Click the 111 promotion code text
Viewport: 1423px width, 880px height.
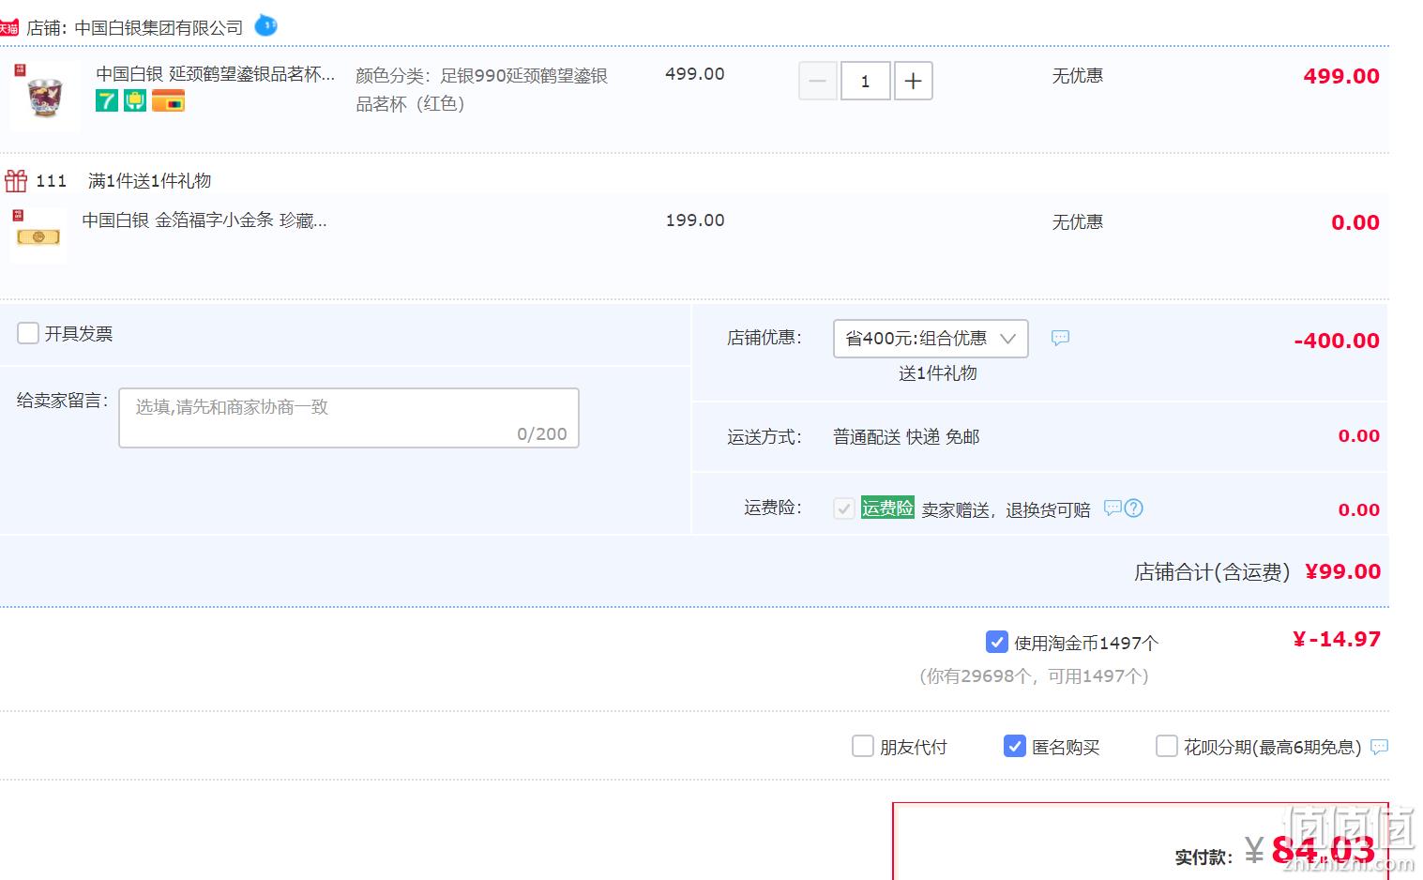pyautogui.click(x=52, y=181)
